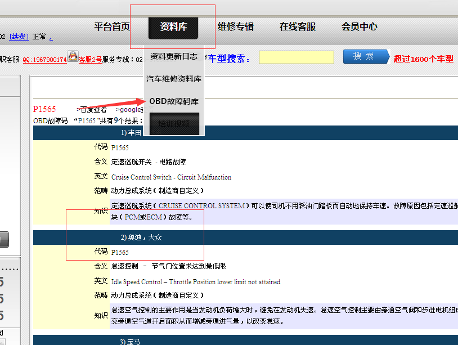Click the red P1565 code heading

coord(44,109)
